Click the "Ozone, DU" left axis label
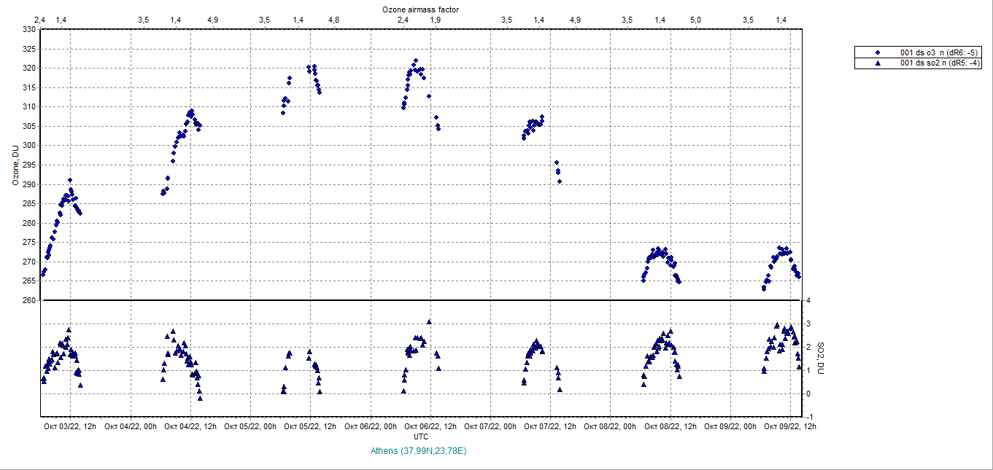 (x=15, y=165)
